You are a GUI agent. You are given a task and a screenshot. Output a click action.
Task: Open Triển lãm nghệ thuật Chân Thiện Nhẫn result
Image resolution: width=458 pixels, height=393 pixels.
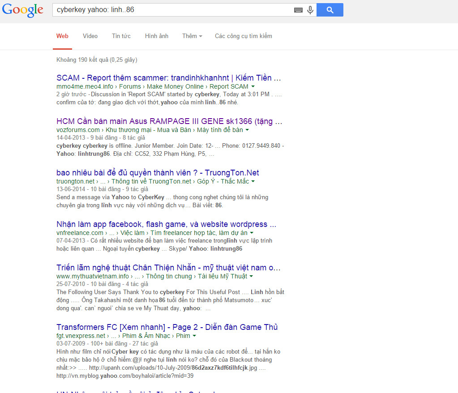168,268
